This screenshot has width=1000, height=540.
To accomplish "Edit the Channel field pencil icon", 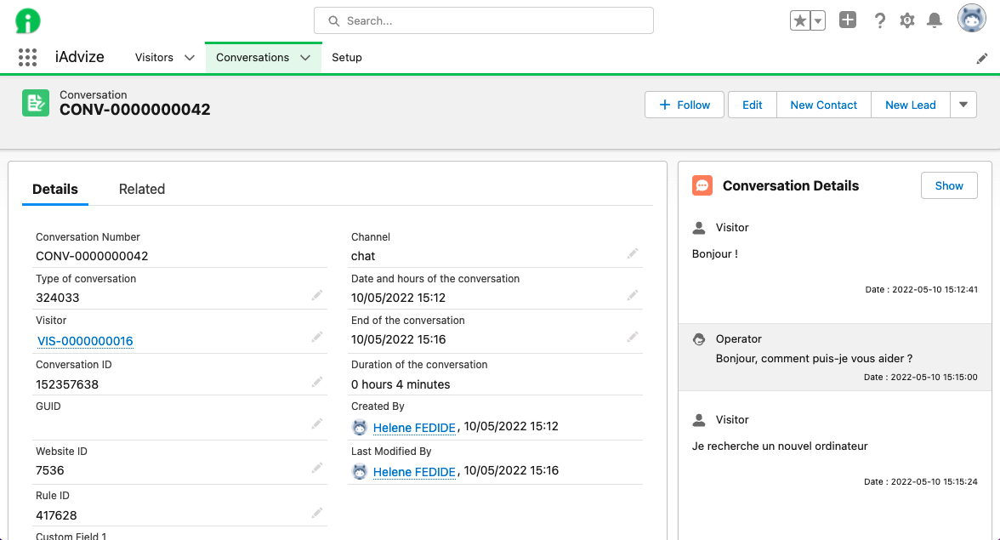I will 632,253.
